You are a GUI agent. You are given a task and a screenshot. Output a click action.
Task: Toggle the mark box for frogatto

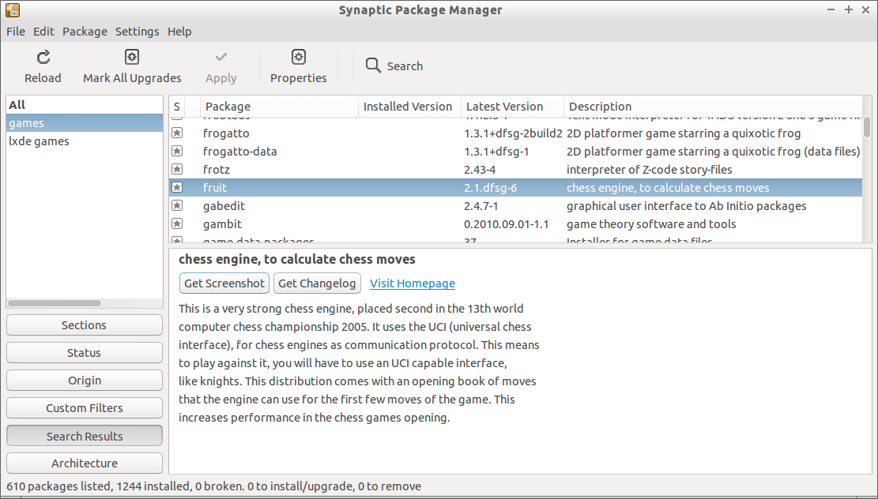point(177,133)
